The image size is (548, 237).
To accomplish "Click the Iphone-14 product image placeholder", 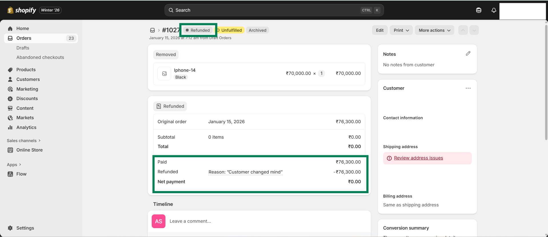I will click(x=164, y=74).
